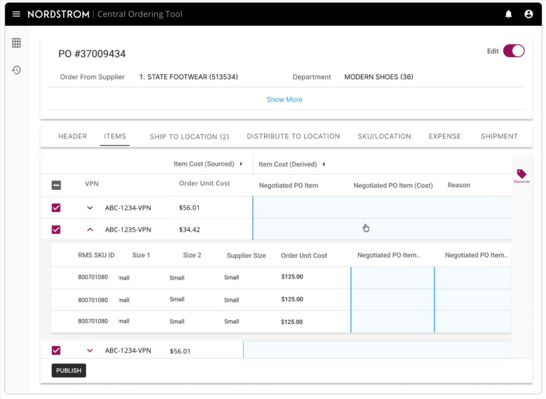The height and width of the screenshot is (399, 546).
Task: Open the SHIPMENT tab
Action: point(499,136)
